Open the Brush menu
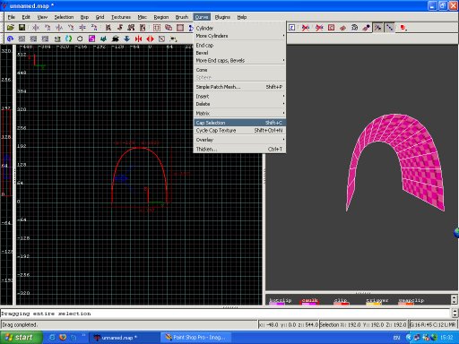Image resolution: width=459 pixels, height=344 pixels. [182, 17]
